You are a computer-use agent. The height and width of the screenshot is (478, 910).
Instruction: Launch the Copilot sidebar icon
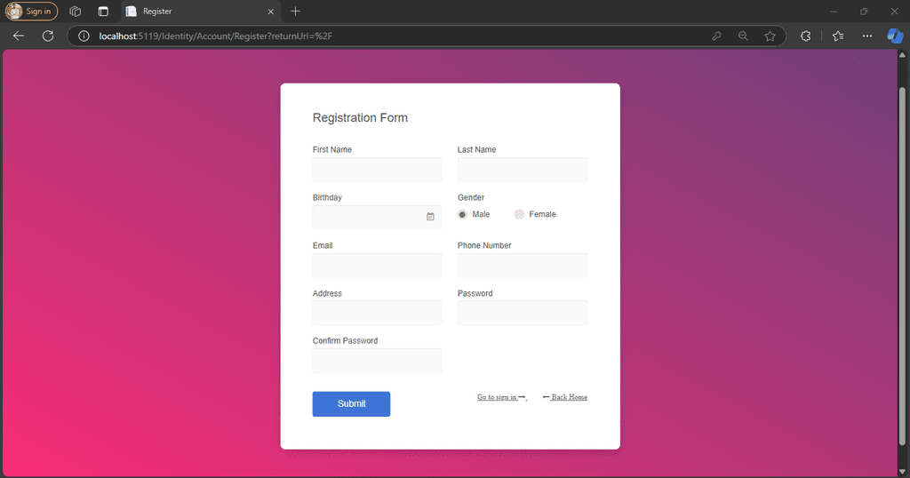click(x=895, y=36)
